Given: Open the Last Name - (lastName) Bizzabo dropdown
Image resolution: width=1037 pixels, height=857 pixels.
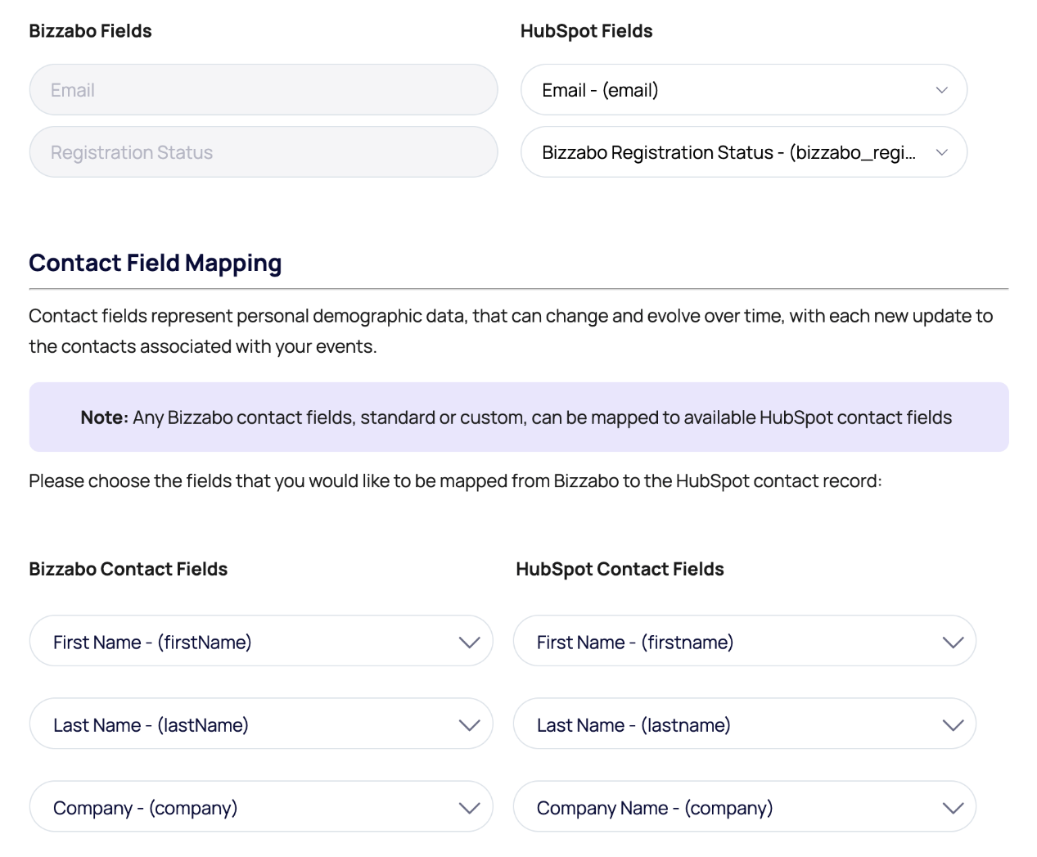Looking at the screenshot, I should [x=261, y=724].
